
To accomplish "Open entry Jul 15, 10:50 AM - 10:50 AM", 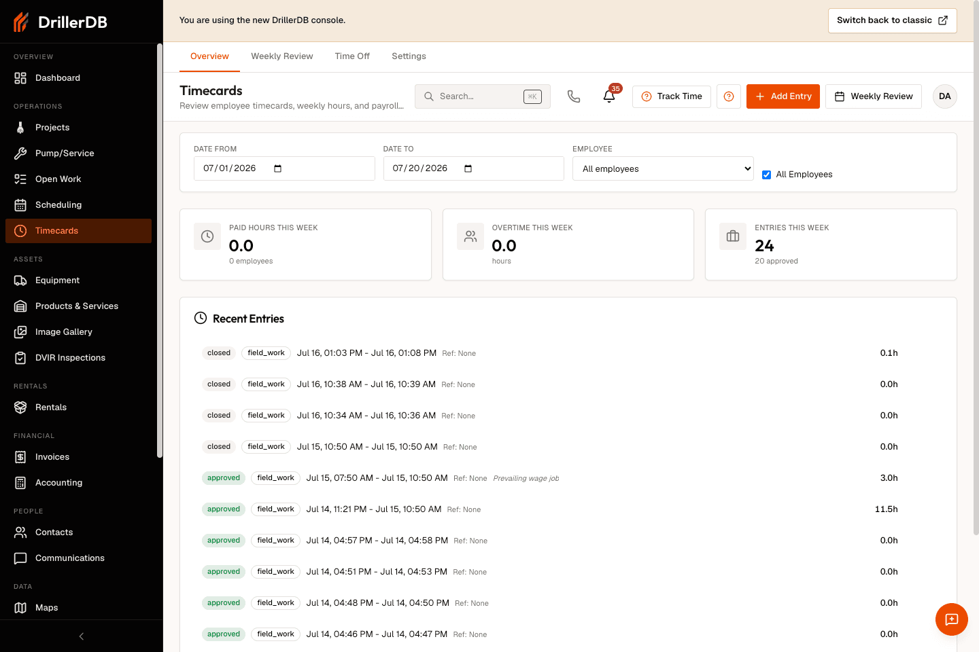I will tap(568, 447).
